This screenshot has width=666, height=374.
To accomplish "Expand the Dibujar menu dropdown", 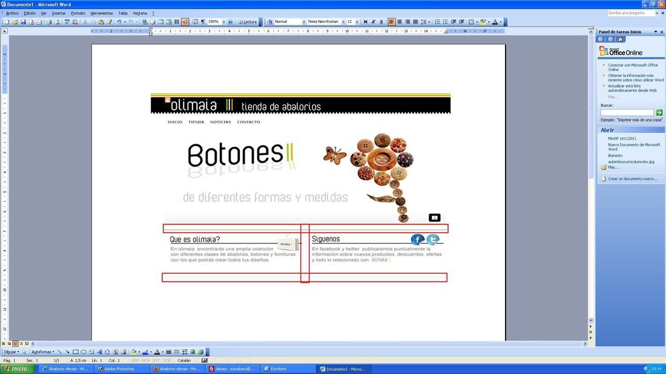I will coord(12,352).
